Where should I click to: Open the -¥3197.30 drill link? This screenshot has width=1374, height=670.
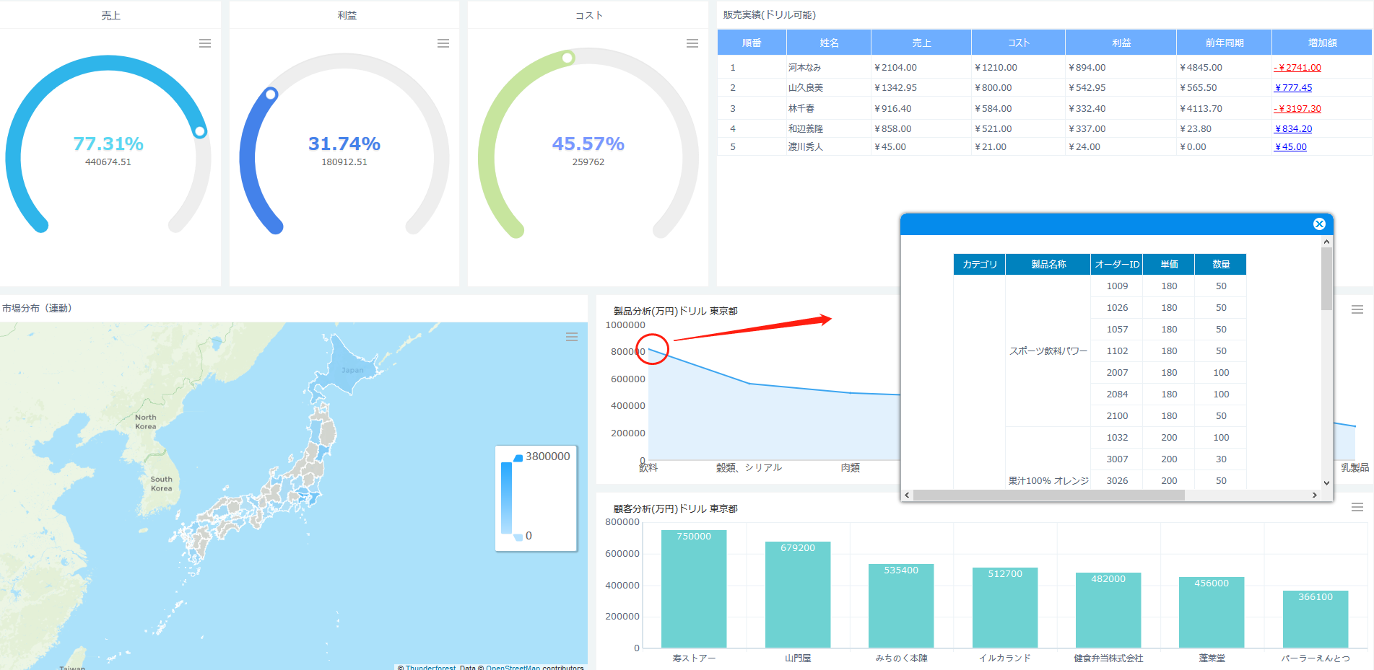[1297, 109]
